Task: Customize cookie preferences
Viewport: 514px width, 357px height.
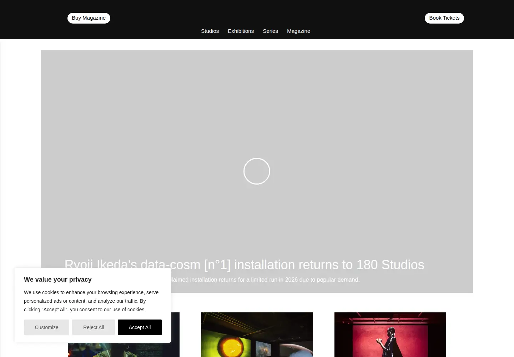Action: [x=46, y=327]
